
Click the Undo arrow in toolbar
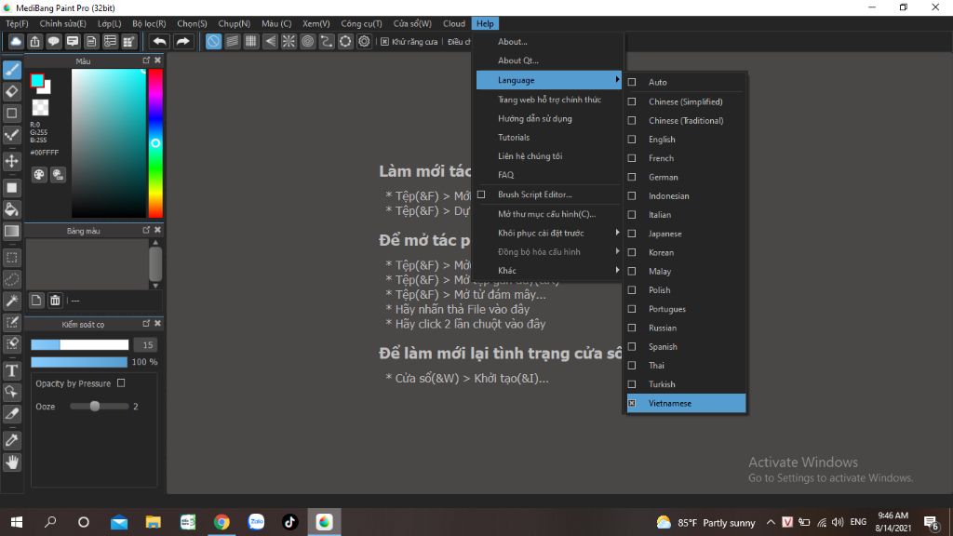coord(159,41)
